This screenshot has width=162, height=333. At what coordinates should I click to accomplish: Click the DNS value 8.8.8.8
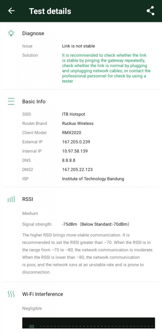point(69,160)
